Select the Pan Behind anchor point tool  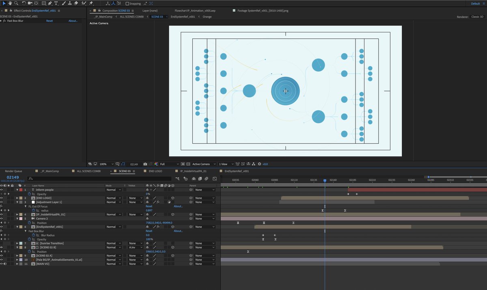click(x=37, y=3)
